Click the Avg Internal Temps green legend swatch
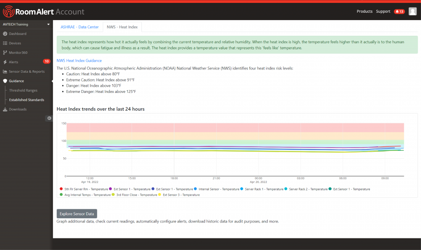Viewport: 421px width, 250px height. pyautogui.click(x=61, y=195)
